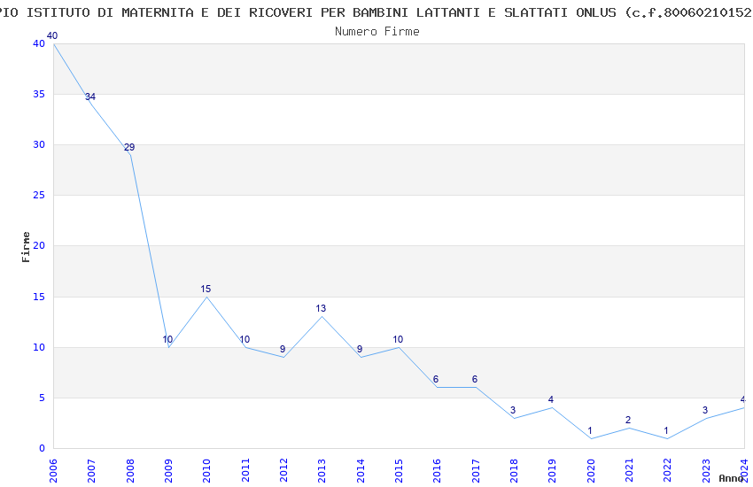Select the 2018 year label on x-axis
This screenshot has width=753, height=487.
515,470
